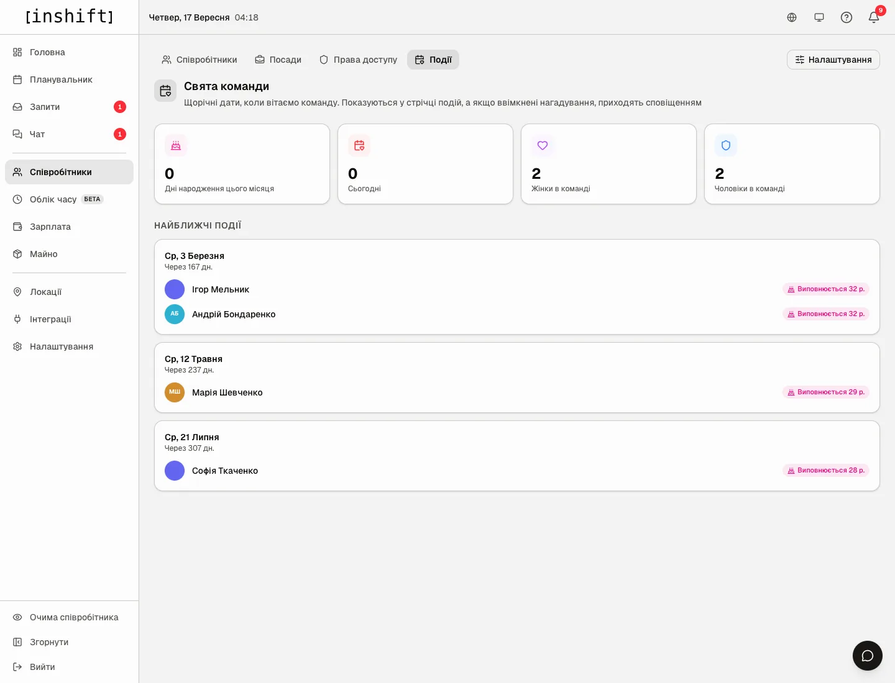Click Марія Шевченко's Виповнюється 29 р. badge

coord(826,392)
